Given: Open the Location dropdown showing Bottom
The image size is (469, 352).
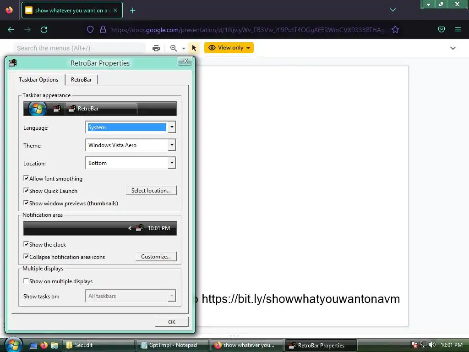Looking at the screenshot, I should pyautogui.click(x=131, y=163).
